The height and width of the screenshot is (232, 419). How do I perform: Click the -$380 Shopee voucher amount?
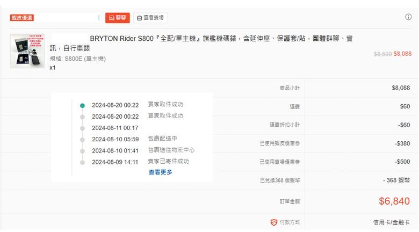402,143
